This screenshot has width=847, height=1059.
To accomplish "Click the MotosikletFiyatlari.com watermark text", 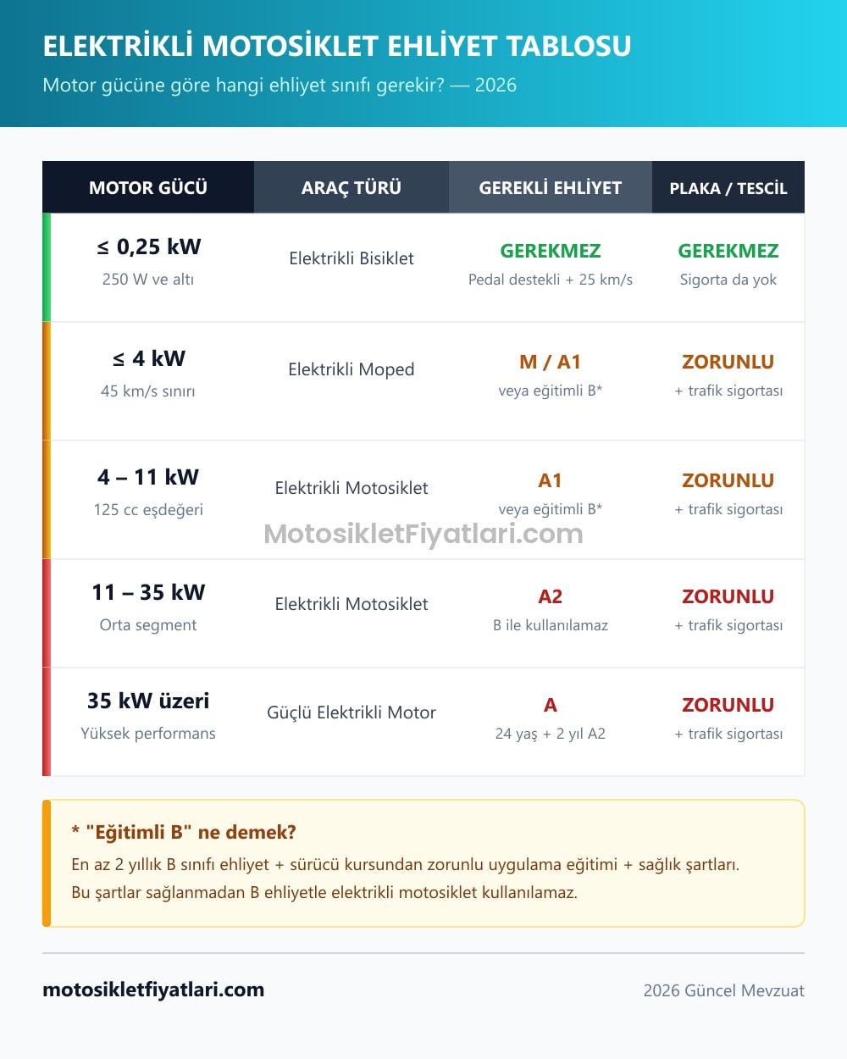I will click(x=423, y=534).
